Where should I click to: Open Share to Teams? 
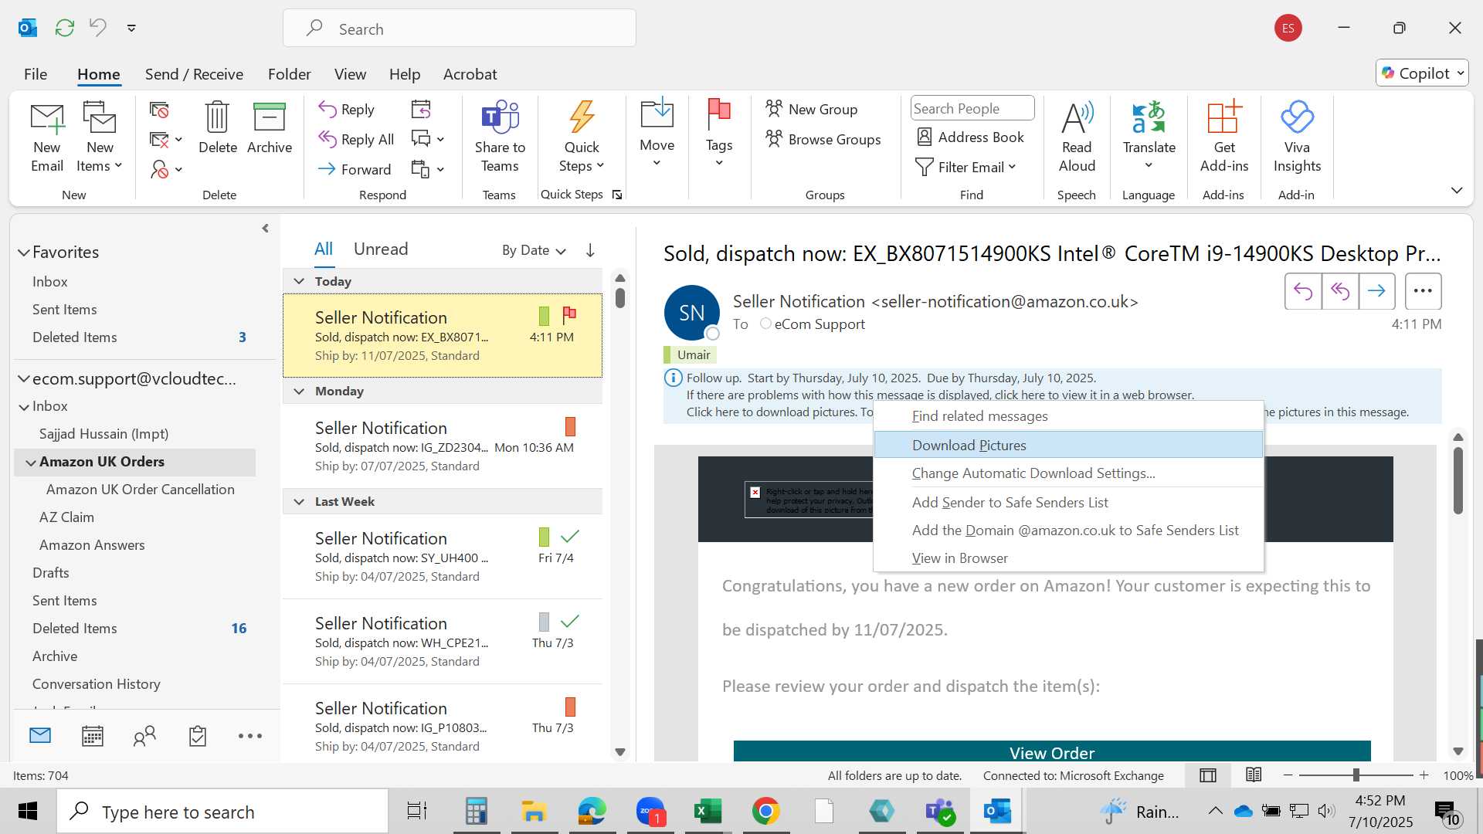(x=500, y=137)
